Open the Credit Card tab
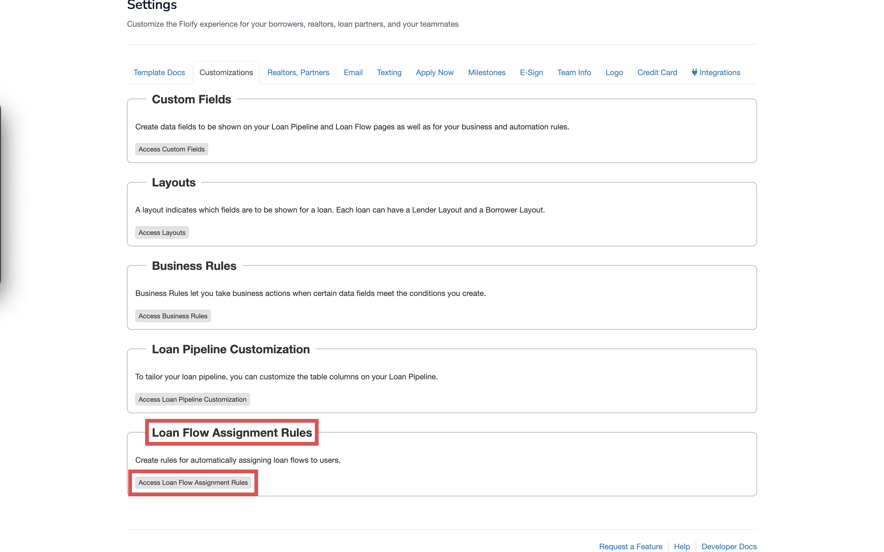Viewport: 884px width, 552px height. (x=657, y=72)
